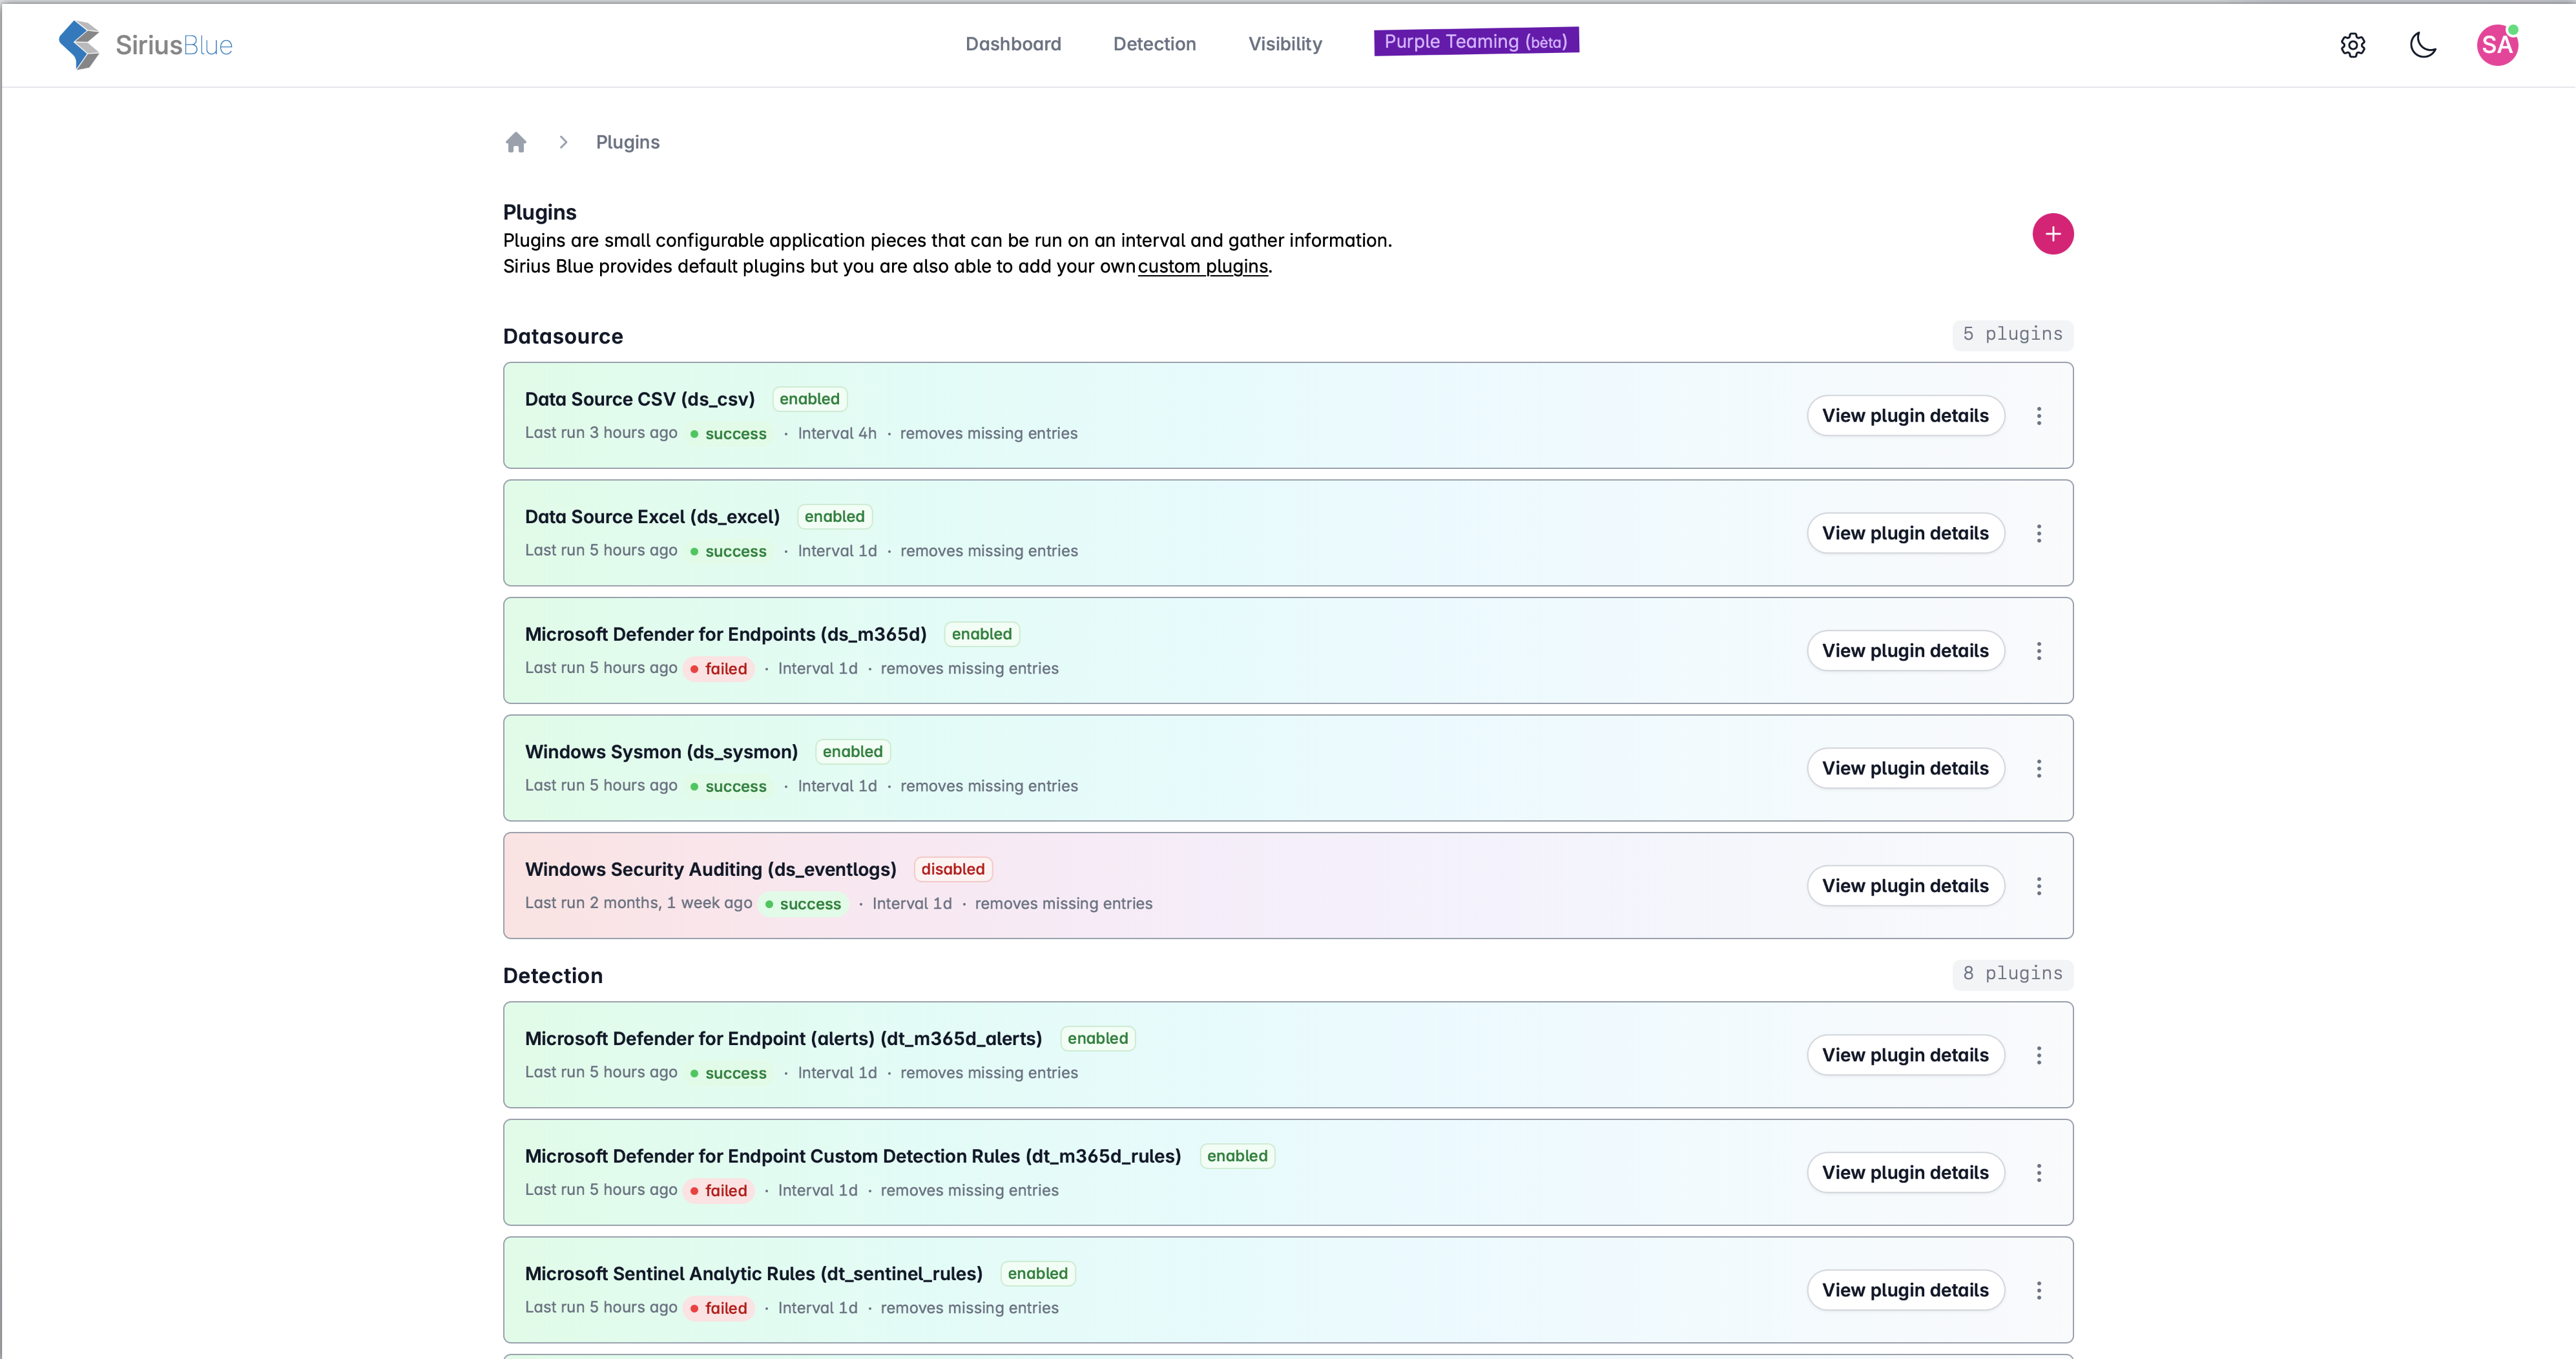2576x1359 pixels.
Task: Open kebab menu for Windows Security Auditing
Action: coord(2038,886)
